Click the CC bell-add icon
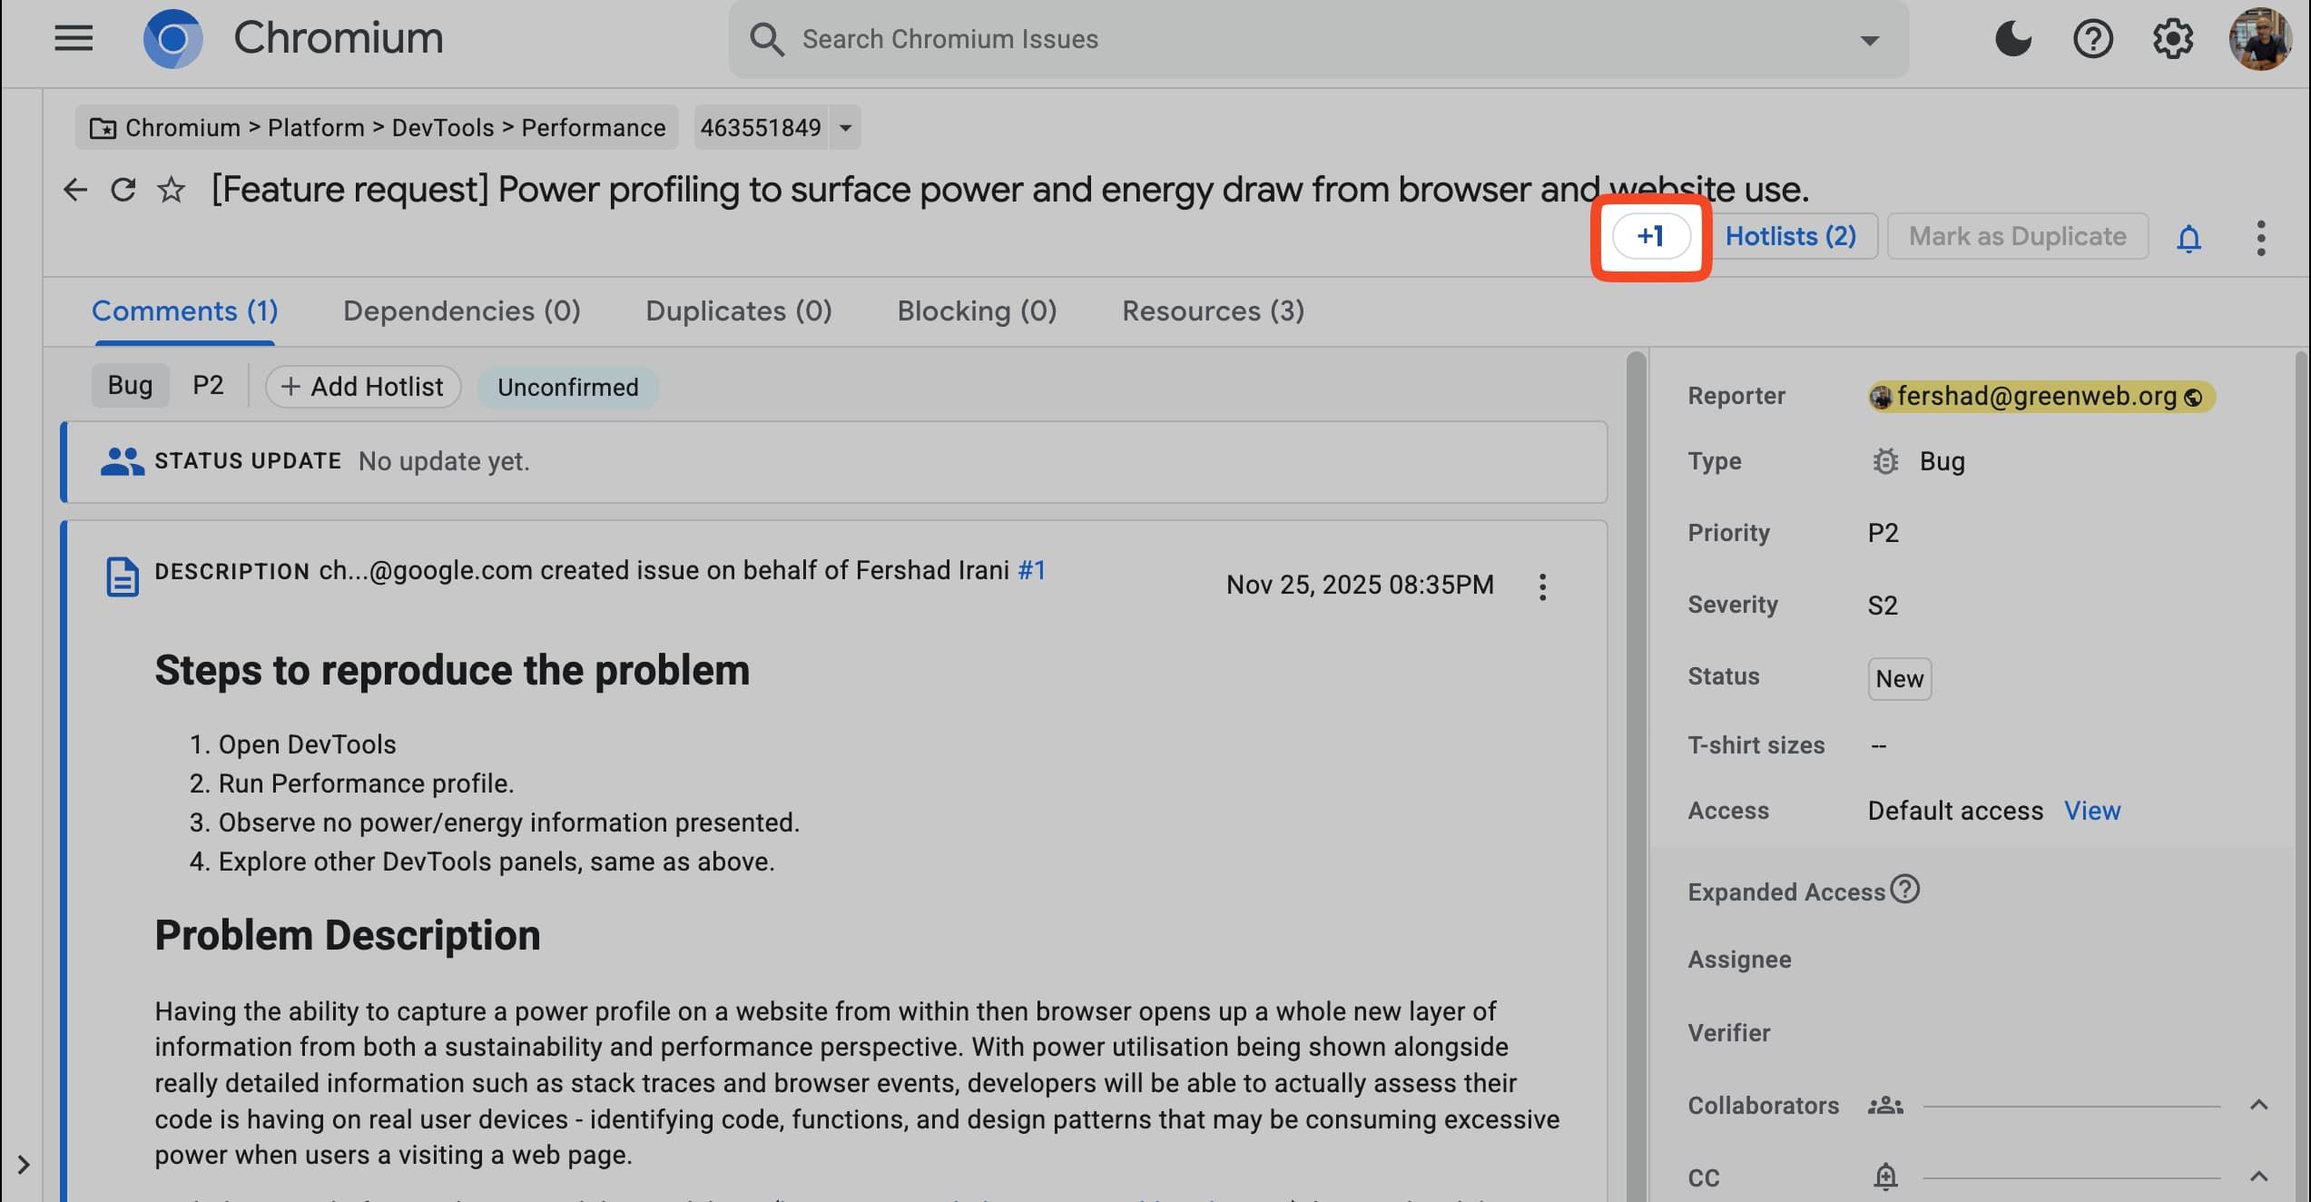Screen dimensions: 2311x1202 point(1885,1177)
